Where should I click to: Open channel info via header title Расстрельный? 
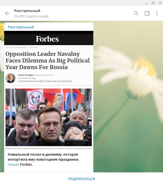click(27, 11)
